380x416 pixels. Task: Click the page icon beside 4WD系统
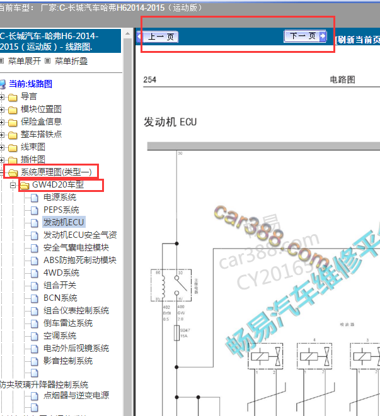click(x=34, y=274)
